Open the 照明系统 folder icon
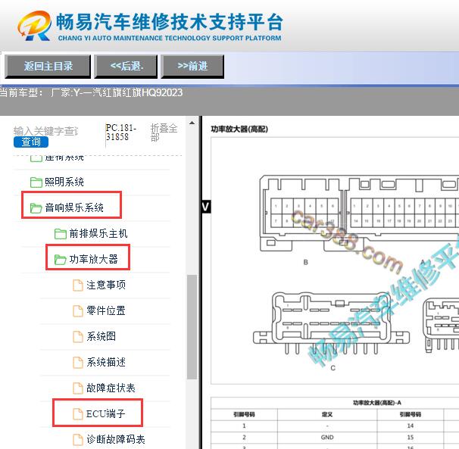The height and width of the screenshot is (449, 459). (x=36, y=182)
